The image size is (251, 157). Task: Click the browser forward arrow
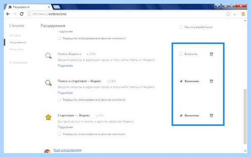15,14
